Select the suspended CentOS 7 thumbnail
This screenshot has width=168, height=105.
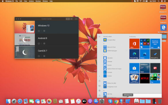(x=25, y=52)
